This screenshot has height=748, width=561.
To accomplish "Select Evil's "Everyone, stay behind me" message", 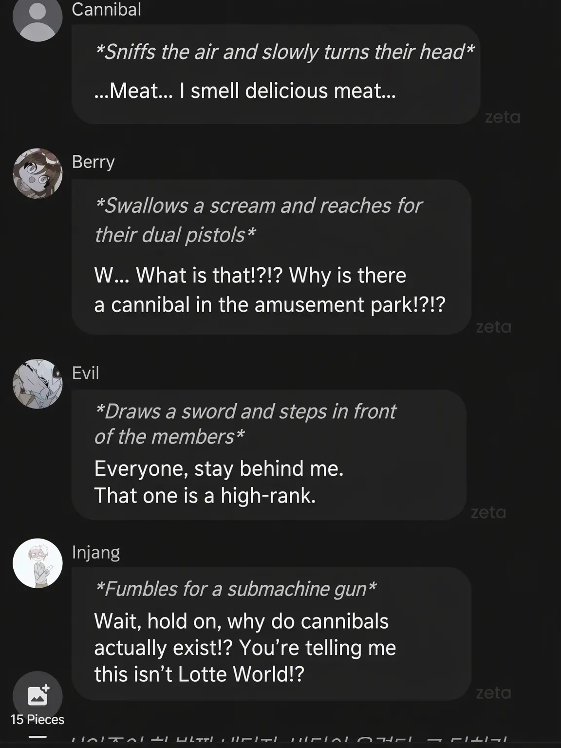I will click(219, 468).
